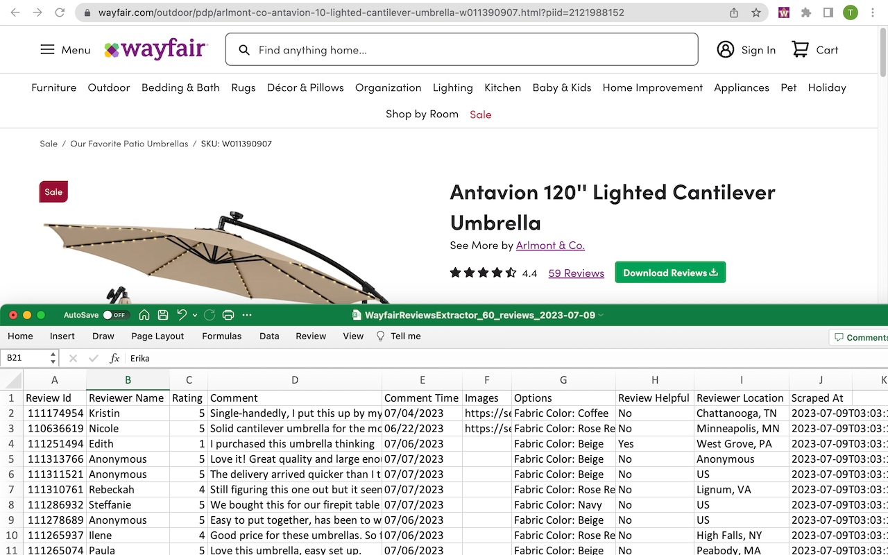The image size is (888, 555).
Task: Open the Wayfair hamburger Menu
Action: pyautogui.click(x=65, y=50)
